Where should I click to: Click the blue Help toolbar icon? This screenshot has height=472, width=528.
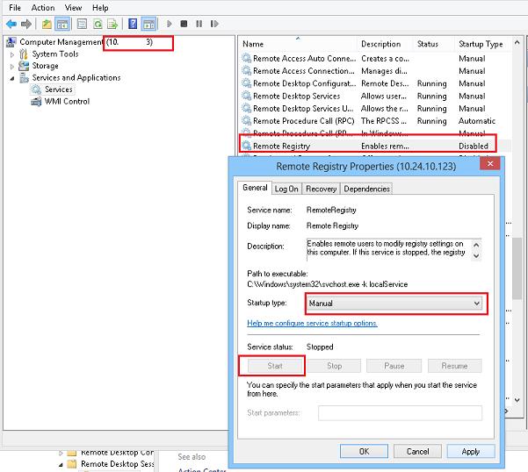pos(133,24)
